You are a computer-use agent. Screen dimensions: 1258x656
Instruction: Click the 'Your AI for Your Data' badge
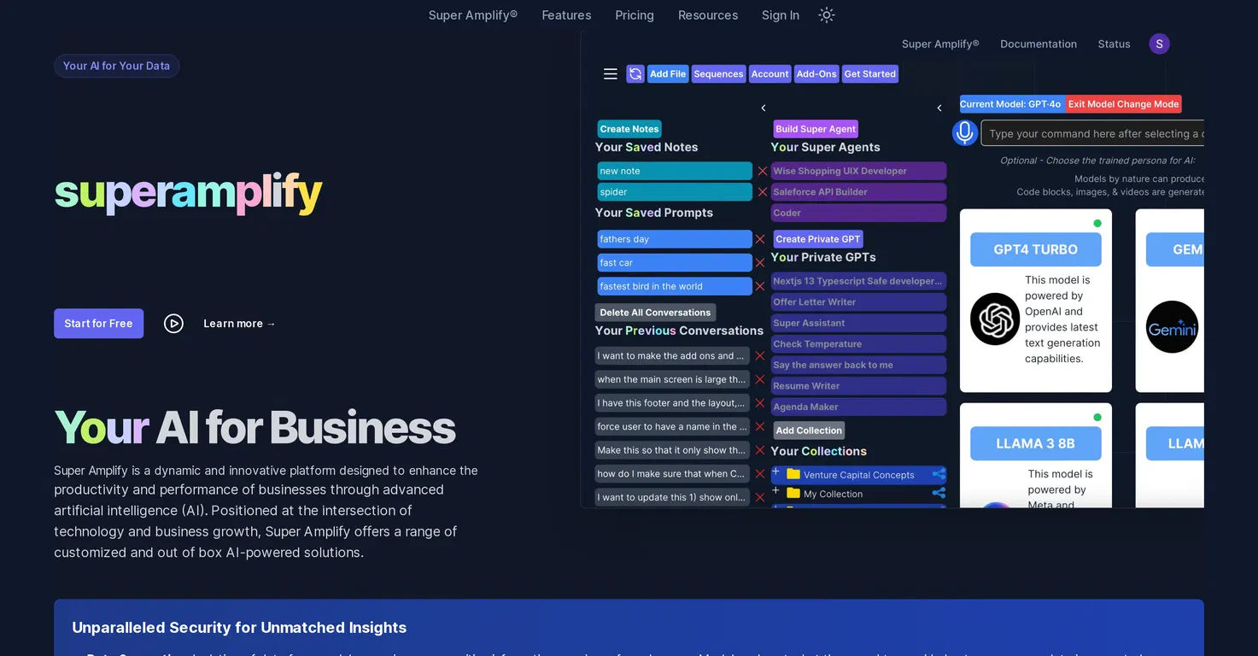tap(117, 66)
